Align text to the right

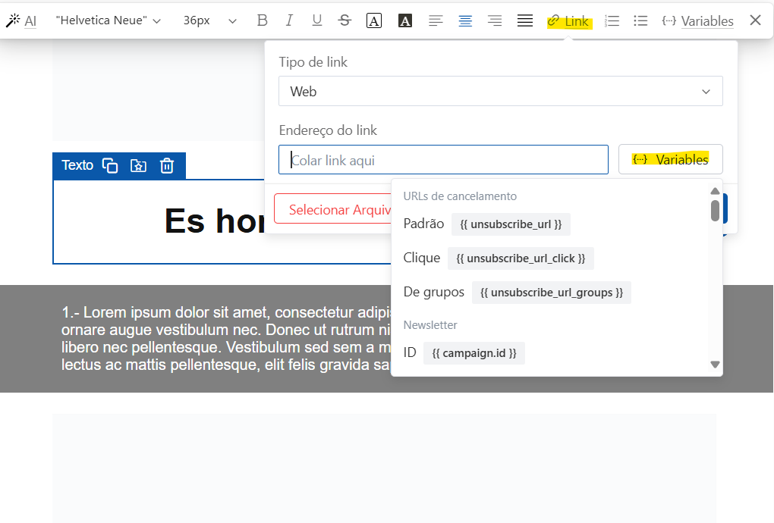pyautogui.click(x=495, y=20)
